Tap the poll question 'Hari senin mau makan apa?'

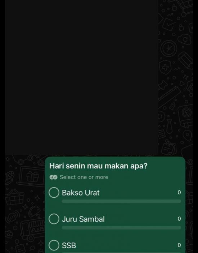pyautogui.click(x=98, y=166)
